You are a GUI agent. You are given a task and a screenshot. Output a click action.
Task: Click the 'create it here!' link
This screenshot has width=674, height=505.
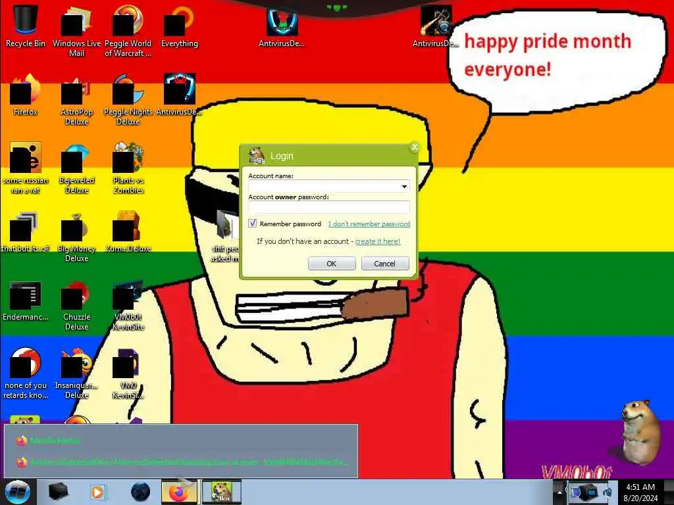(377, 241)
